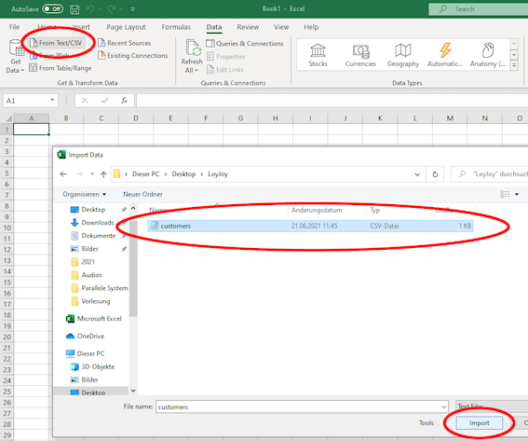528x441 pixels.
Task: Open Customize Quick Access Toolbar dropdown
Action: 132,9
